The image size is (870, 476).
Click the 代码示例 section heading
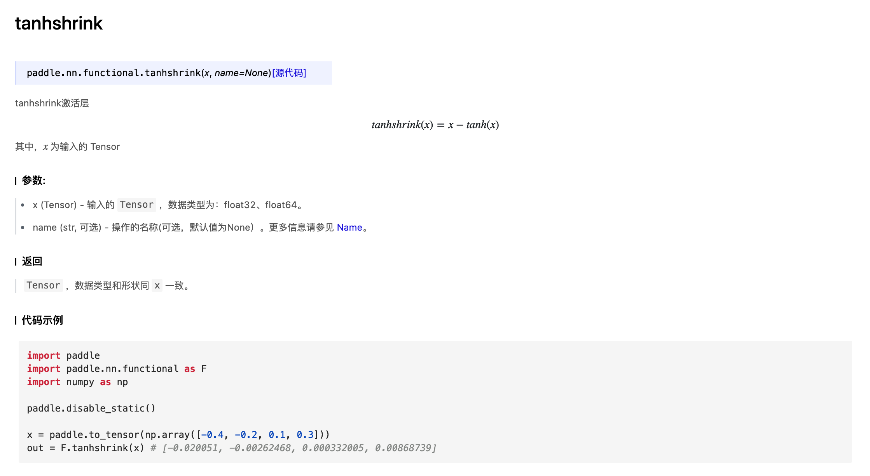[x=42, y=320]
